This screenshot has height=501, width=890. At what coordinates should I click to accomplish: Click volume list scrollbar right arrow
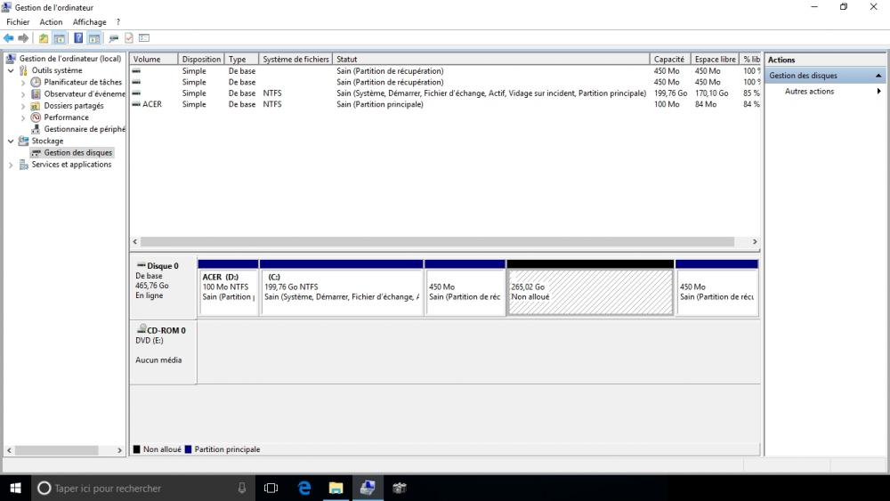(755, 242)
